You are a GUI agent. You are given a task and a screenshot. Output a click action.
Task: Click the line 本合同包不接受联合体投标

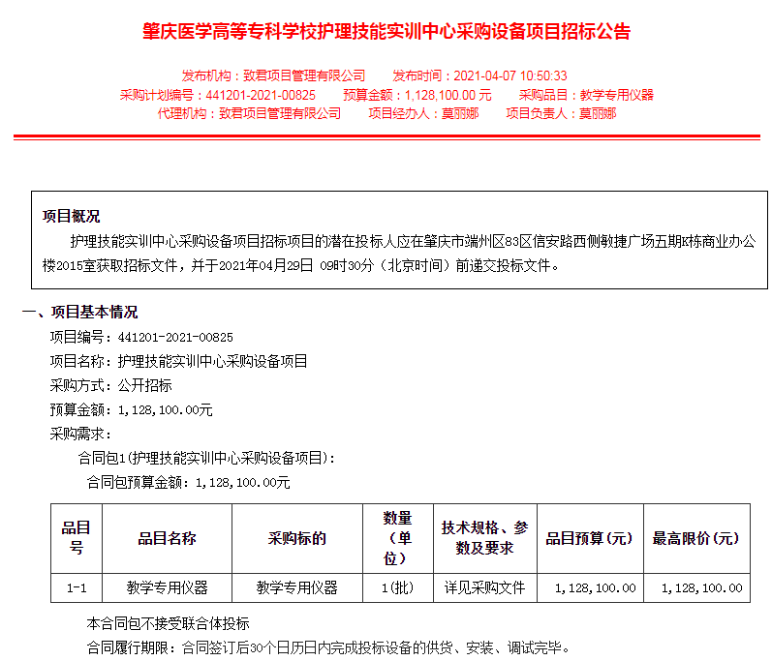(x=168, y=623)
